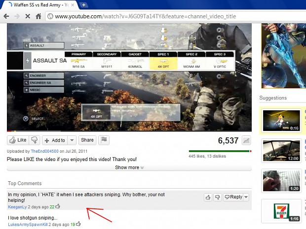
Task: Show video statistics graph icon
Action: coord(246,140)
